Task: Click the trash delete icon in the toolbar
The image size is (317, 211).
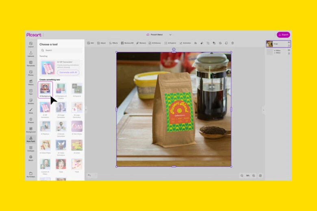Action: (232, 43)
